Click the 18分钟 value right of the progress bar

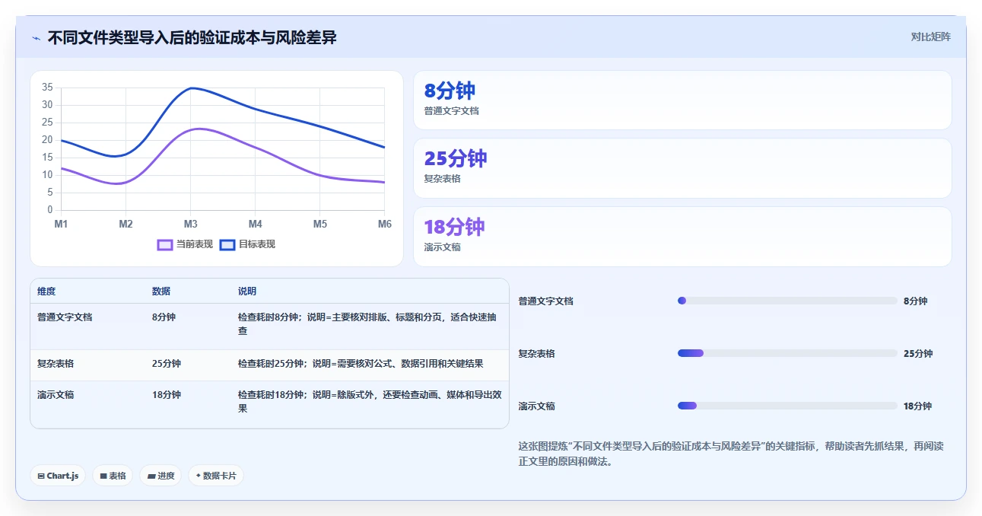pyautogui.click(x=918, y=406)
